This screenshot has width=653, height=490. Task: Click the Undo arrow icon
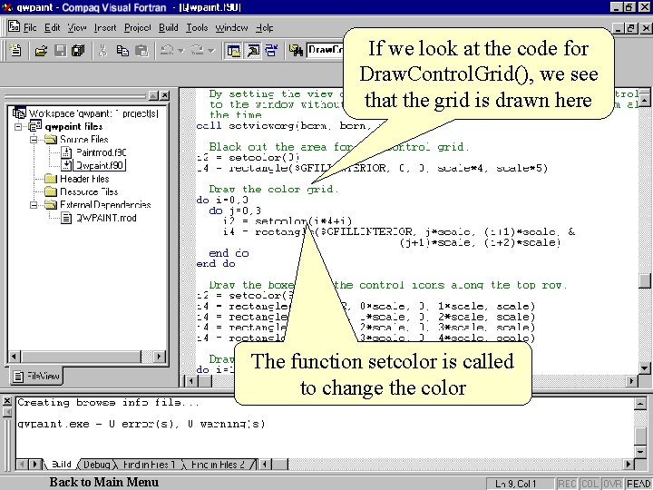tap(168, 51)
